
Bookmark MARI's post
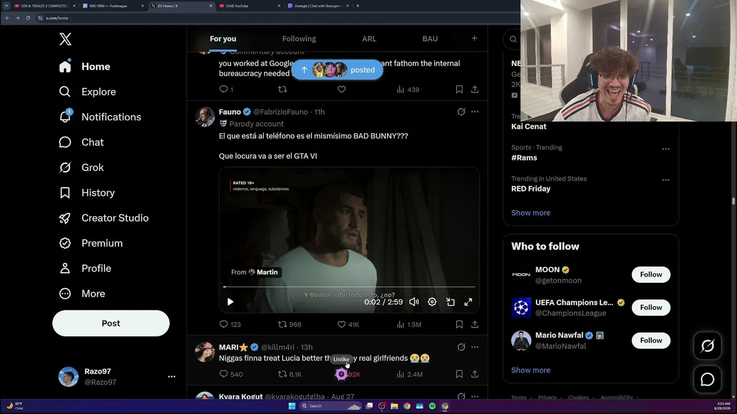459,374
